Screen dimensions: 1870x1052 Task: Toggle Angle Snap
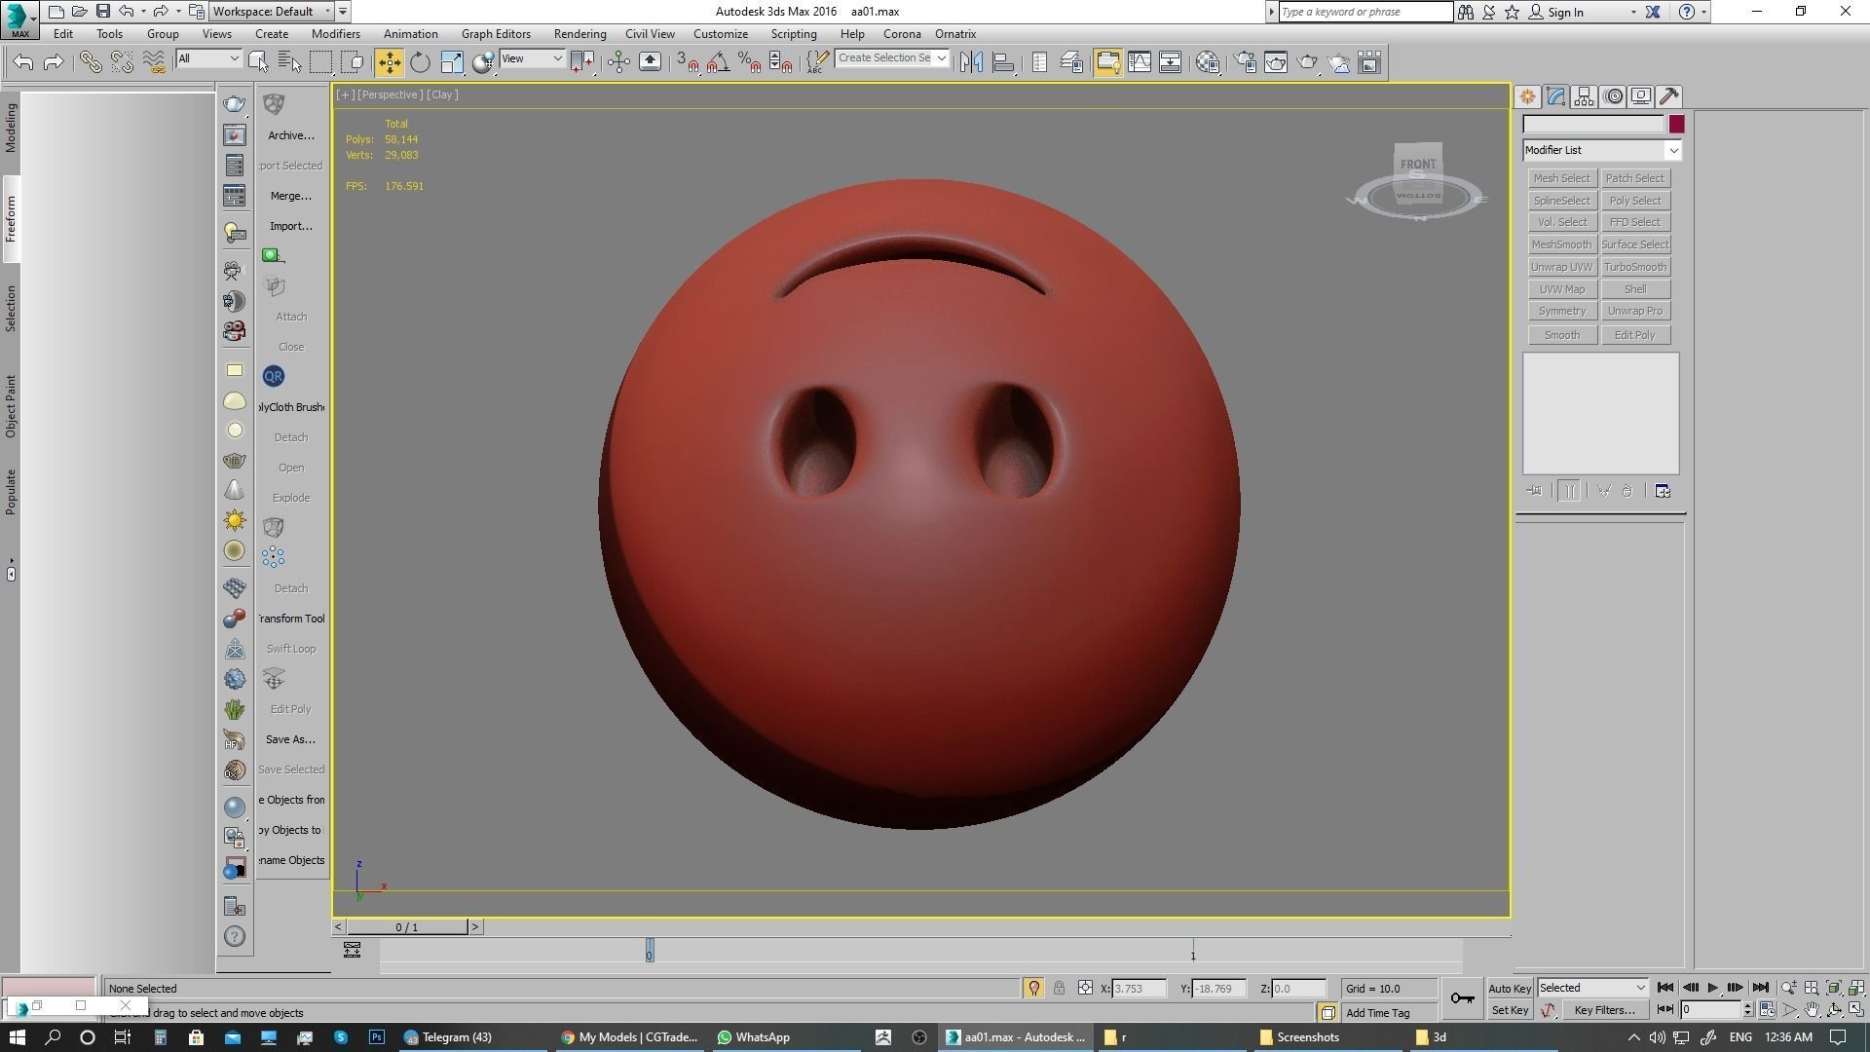coord(719,62)
